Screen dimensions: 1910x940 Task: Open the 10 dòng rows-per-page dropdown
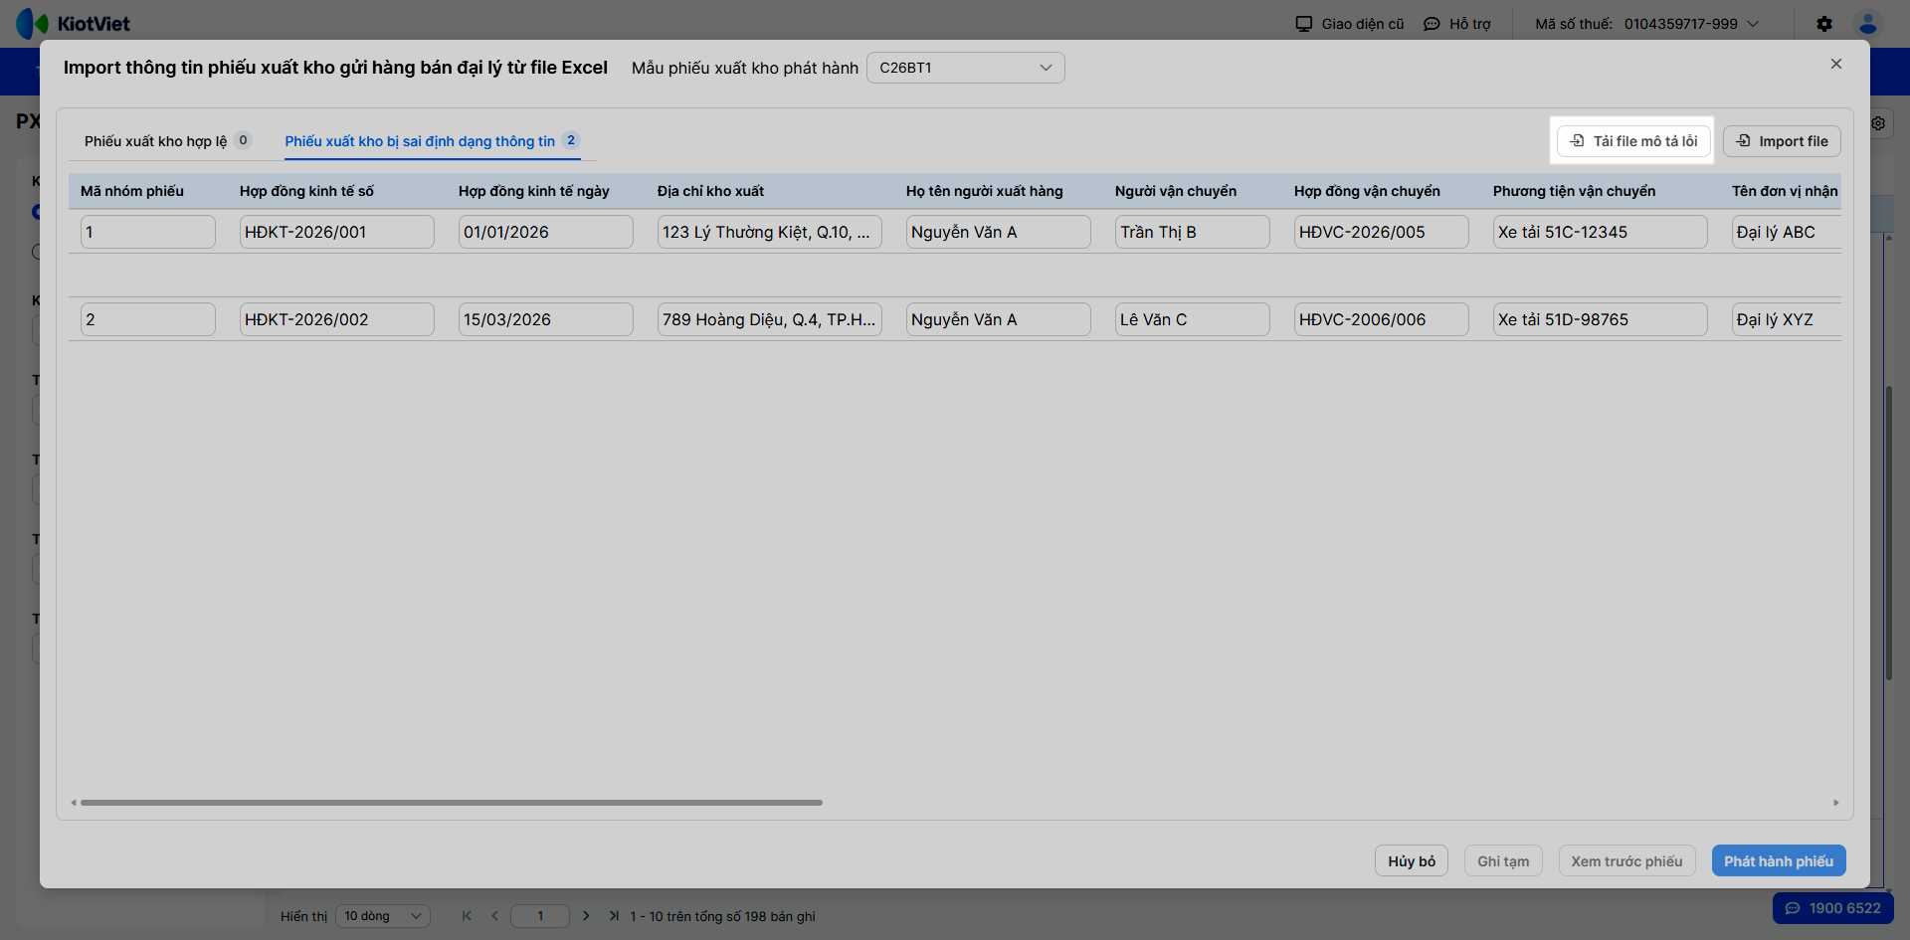(383, 916)
